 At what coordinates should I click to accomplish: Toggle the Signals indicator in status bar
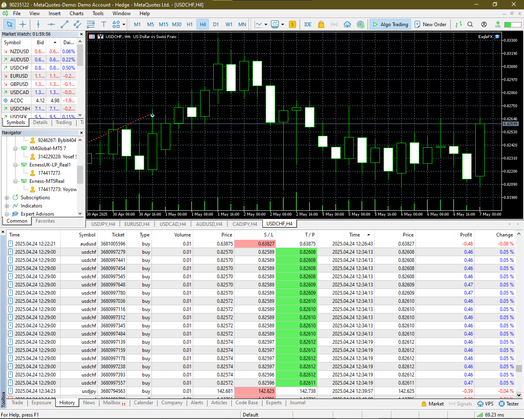460,403
